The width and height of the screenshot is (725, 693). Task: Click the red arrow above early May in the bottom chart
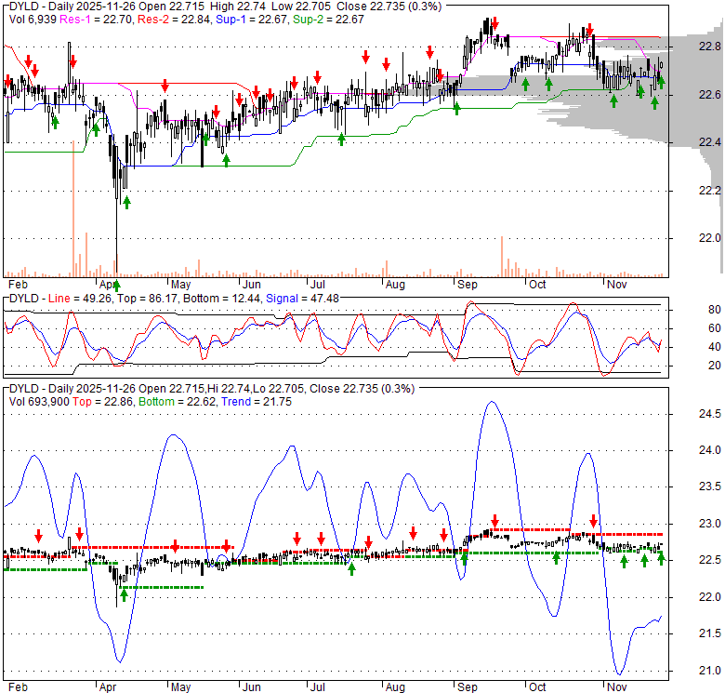coord(175,546)
